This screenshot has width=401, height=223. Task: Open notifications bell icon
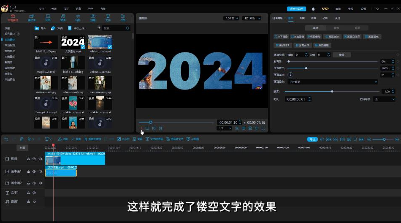pos(313,9)
